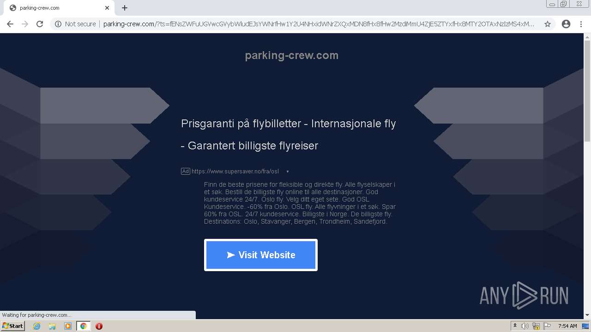The height and width of the screenshot is (332, 591).
Task: Open the Chrome profile avatar
Action: click(566, 24)
